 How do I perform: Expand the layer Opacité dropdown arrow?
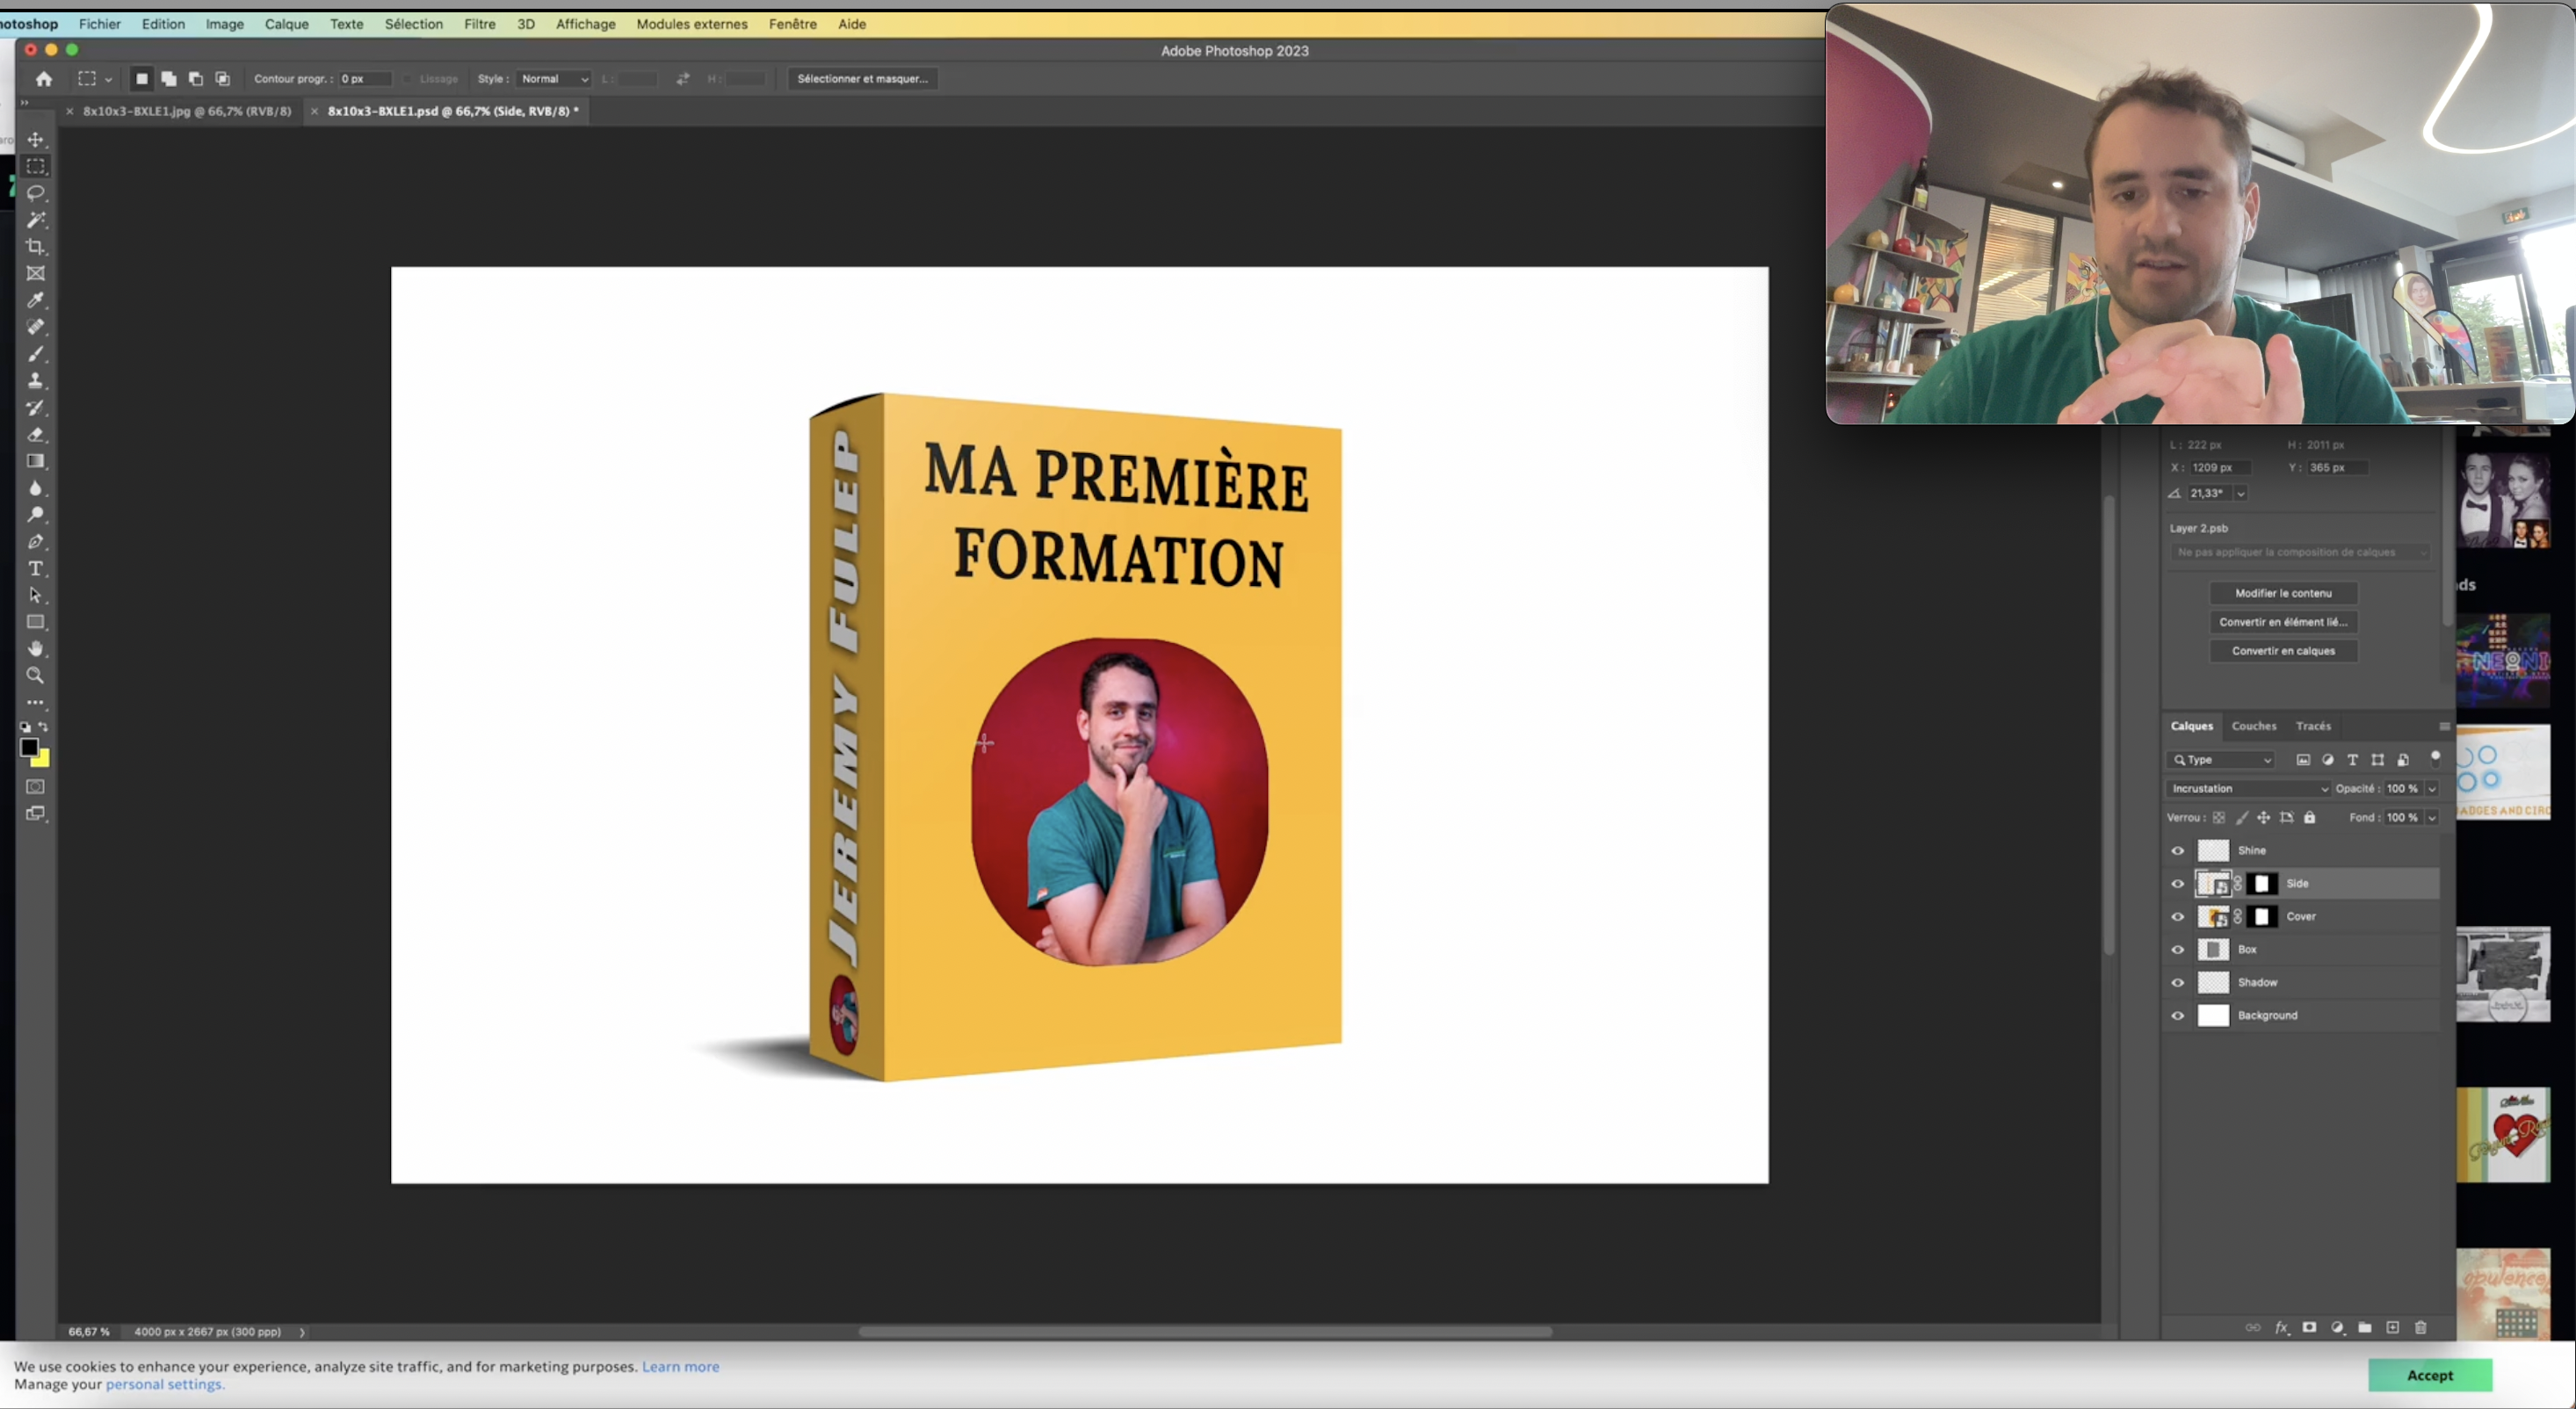pos(2432,788)
